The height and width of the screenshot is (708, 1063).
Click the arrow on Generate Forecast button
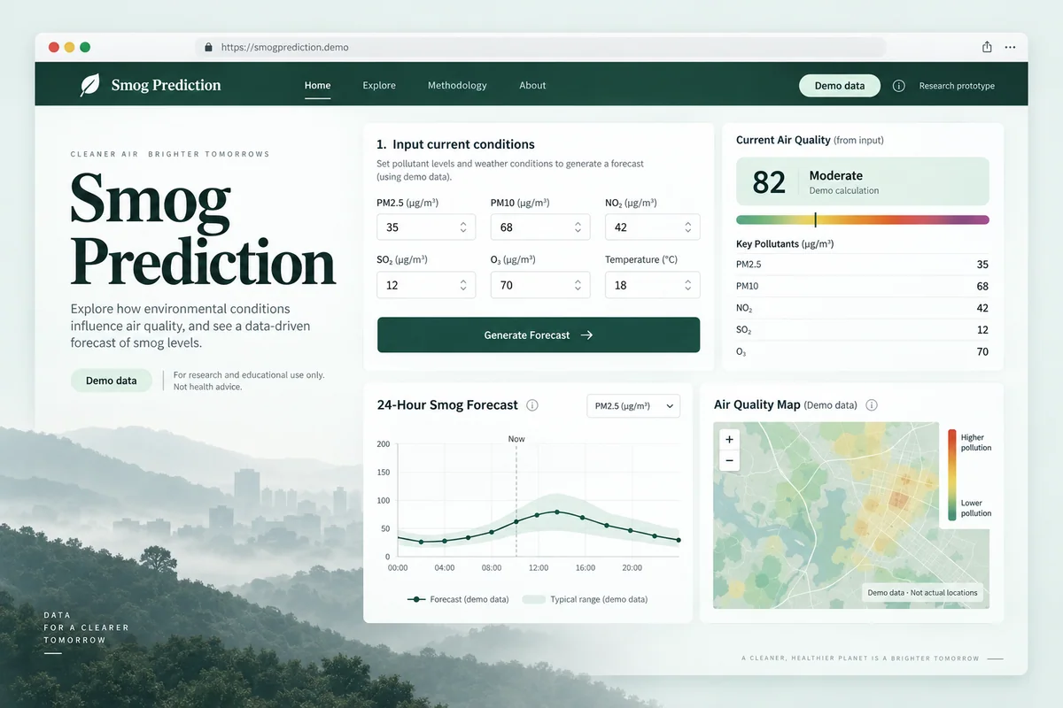tap(586, 335)
